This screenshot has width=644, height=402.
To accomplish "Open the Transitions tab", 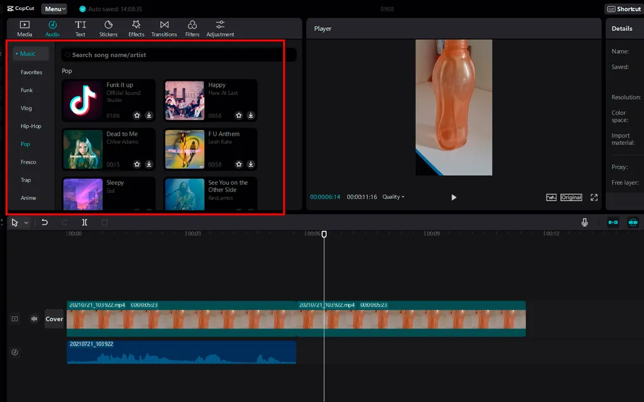I will pyautogui.click(x=164, y=29).
